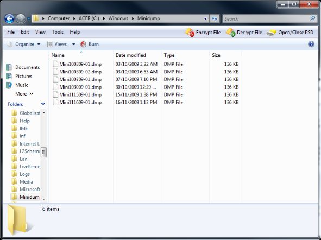
Task: Select Media folder in tree
Action: pyautogui.click(x=22, y=182)
